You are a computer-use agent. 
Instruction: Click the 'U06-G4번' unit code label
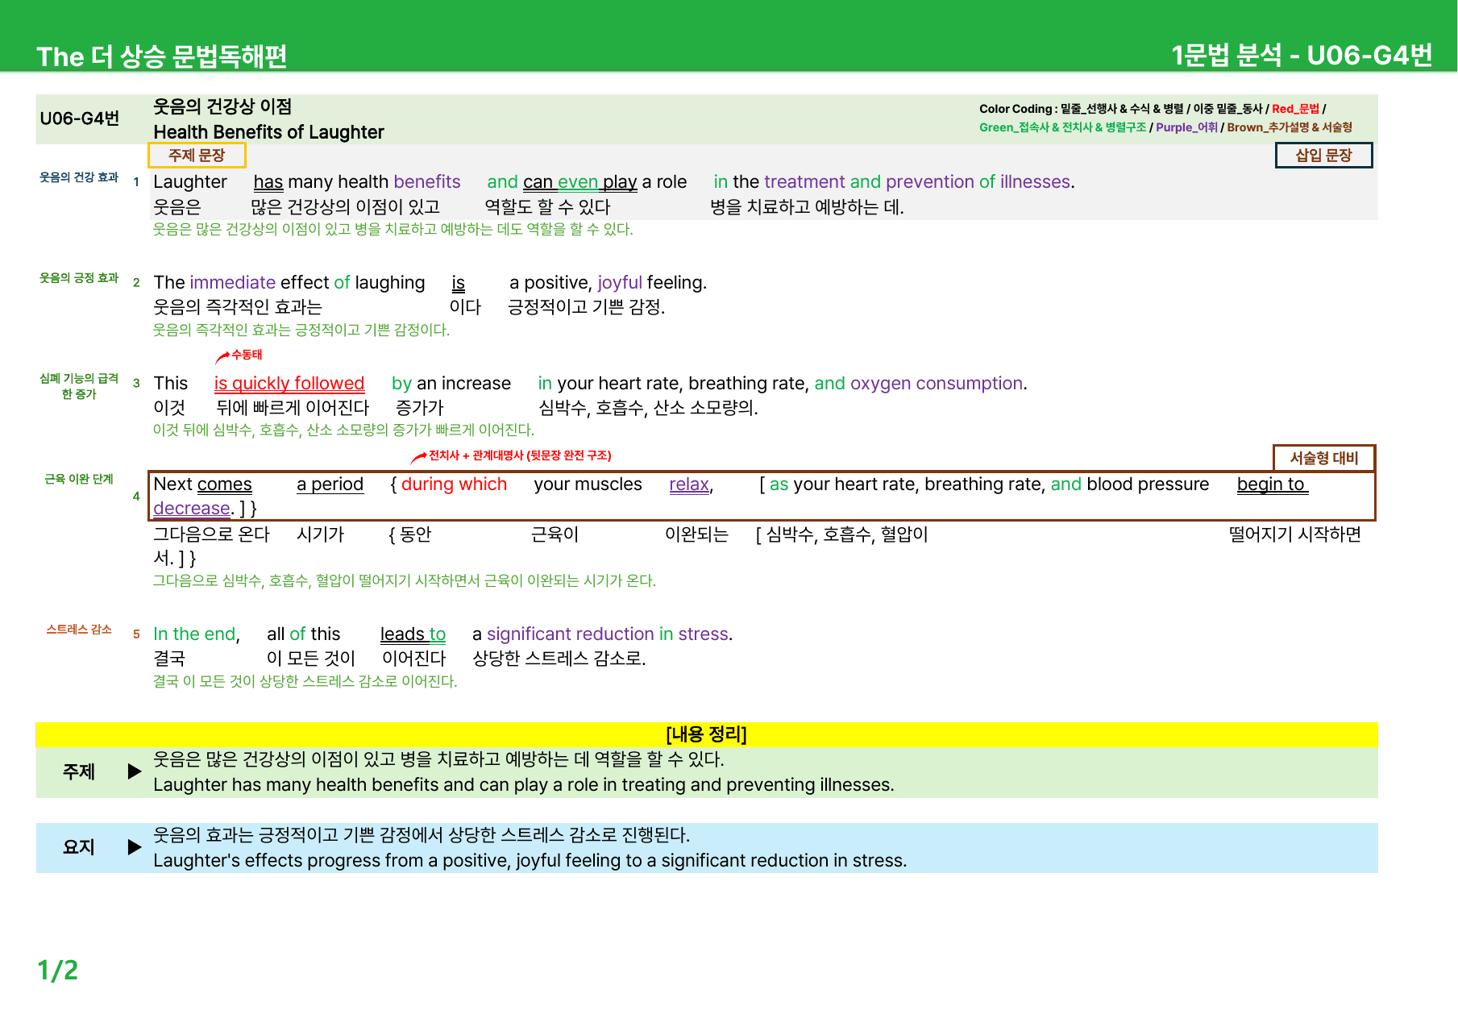pos(80,118)
